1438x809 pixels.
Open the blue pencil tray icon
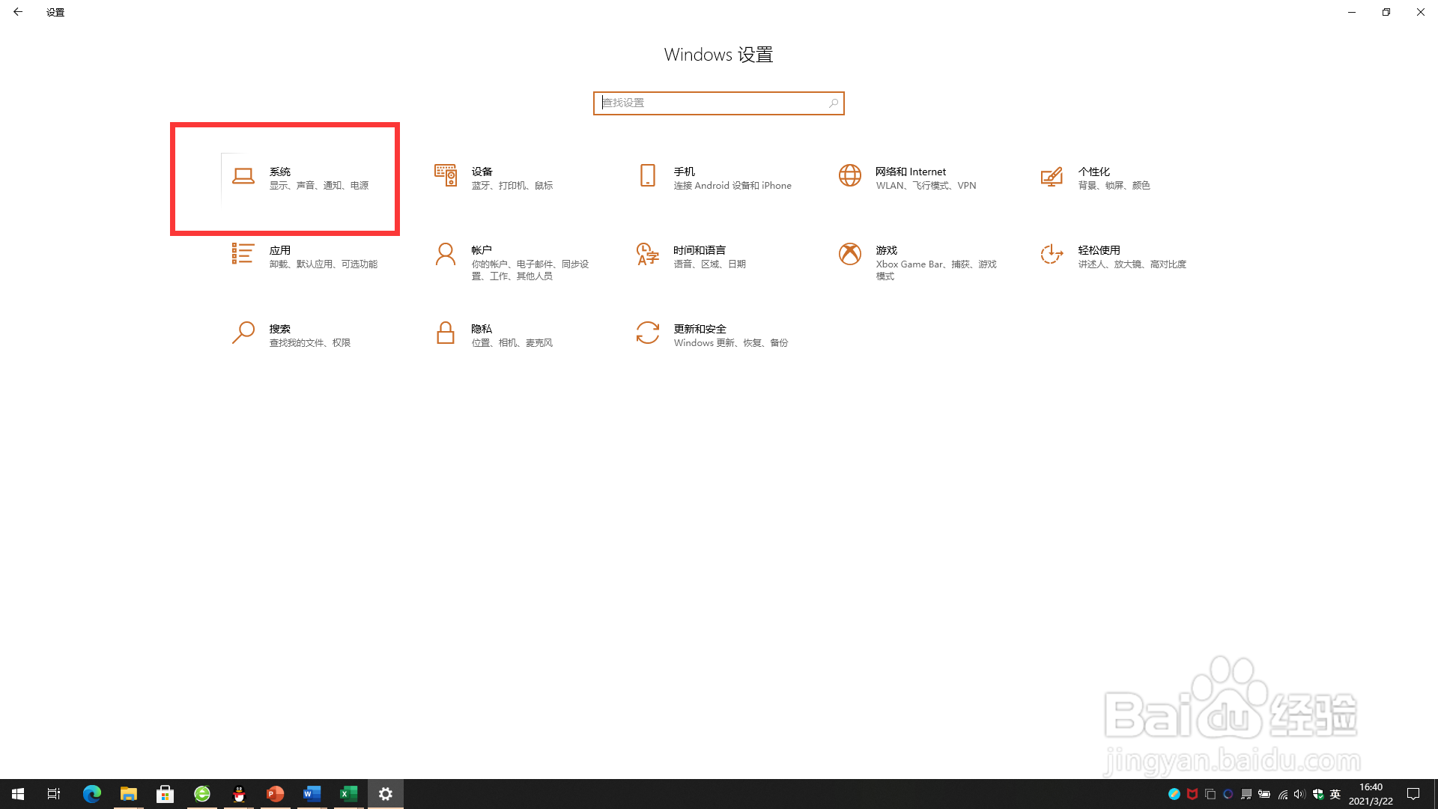[1174, 794]
